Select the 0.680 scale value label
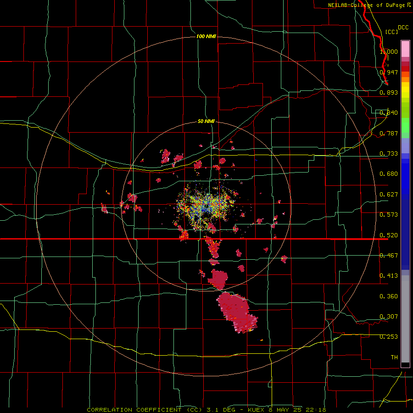 [x=389, y=174]
